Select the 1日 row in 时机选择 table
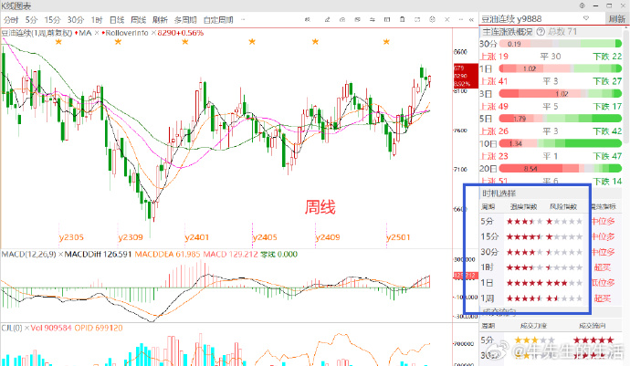 [549, 283]
